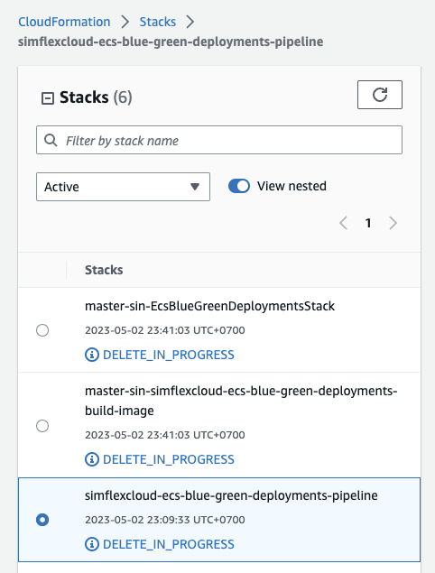Viewport: 435px width, 573px height.
Task: Select page number 1 in pagination
Action: coord(368,223)
